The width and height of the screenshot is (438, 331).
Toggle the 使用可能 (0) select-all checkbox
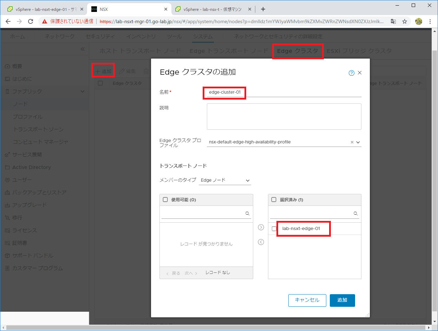165,200
